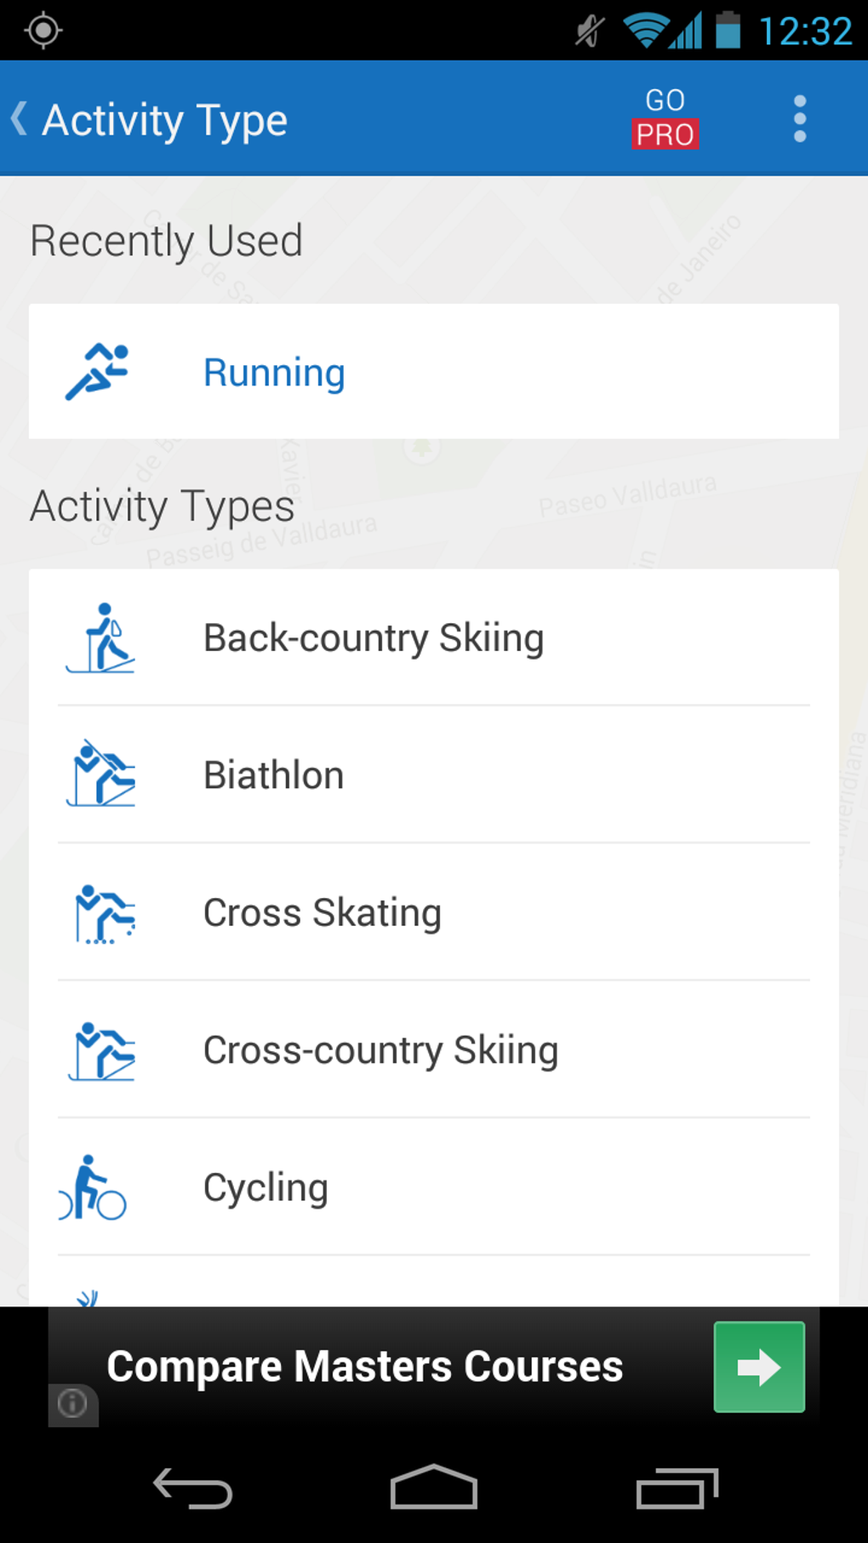The width and height of the screenshot is (868, 1543).
Task: Tap the Cross-country Skiing icon
Action: [101, 1051]
